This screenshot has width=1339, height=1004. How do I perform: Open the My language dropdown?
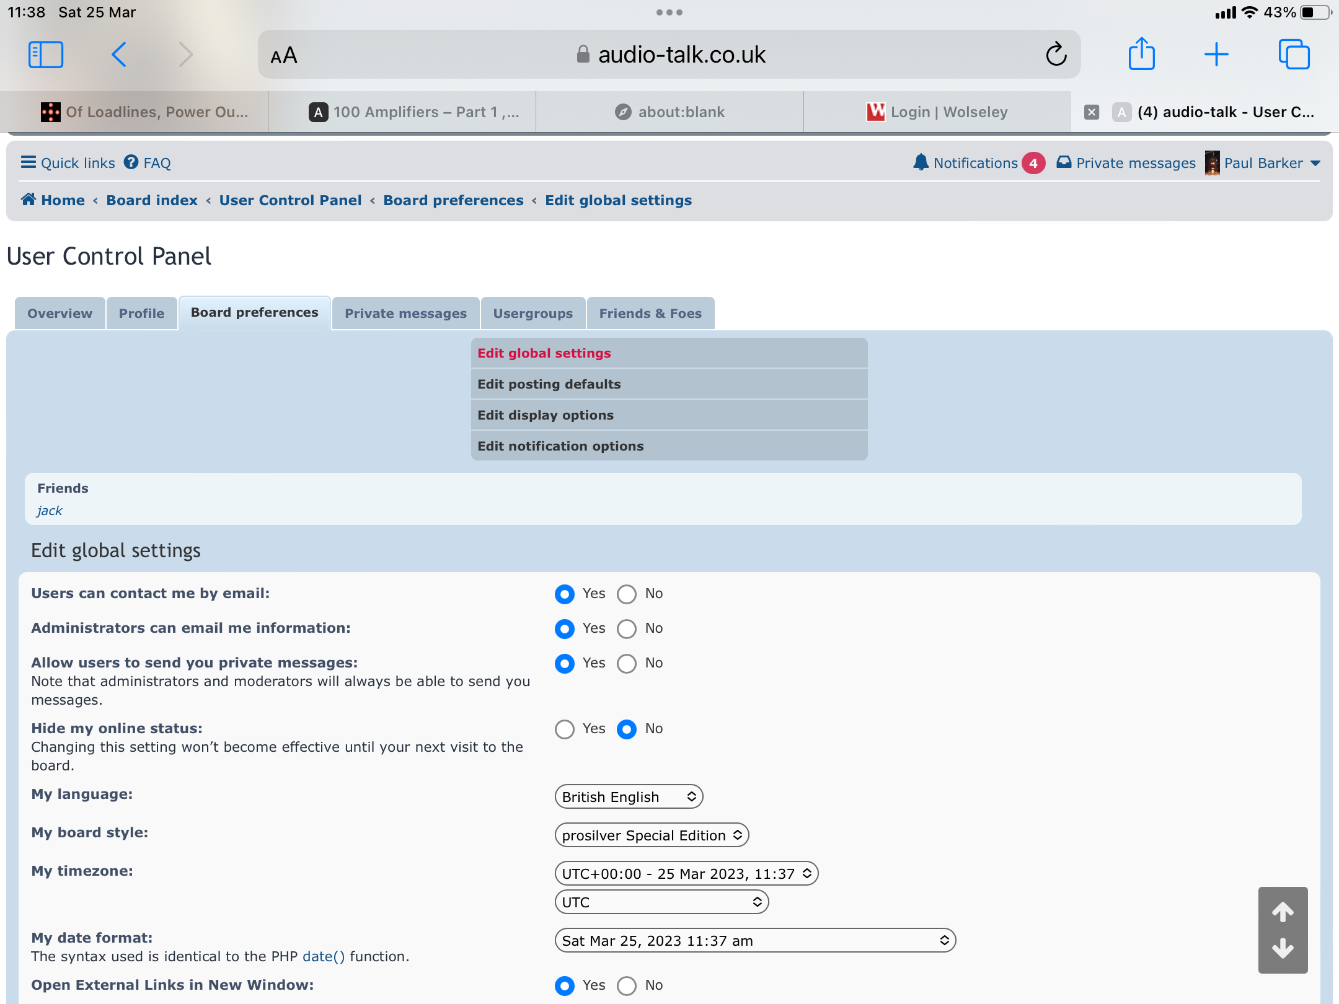coord(629,797)
